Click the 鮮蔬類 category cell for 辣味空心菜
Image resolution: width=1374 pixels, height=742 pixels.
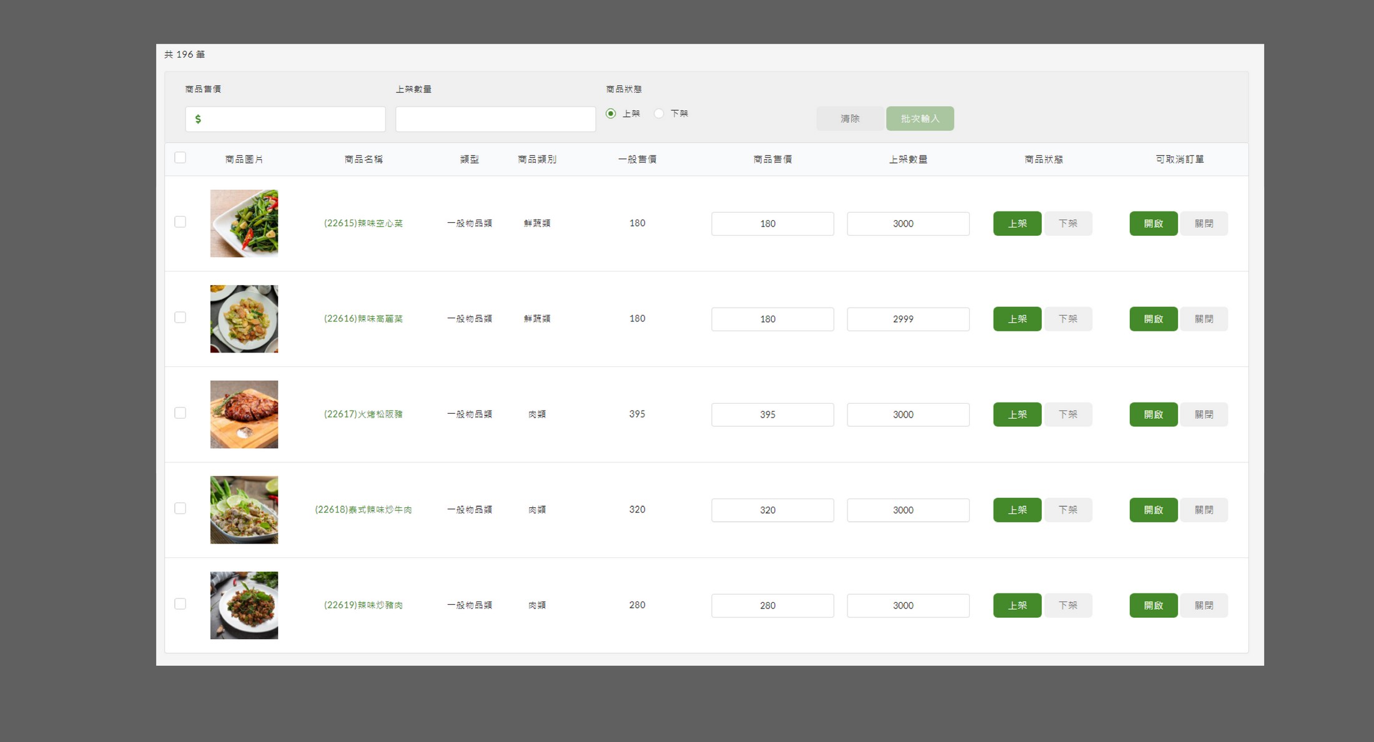(537, 223)
